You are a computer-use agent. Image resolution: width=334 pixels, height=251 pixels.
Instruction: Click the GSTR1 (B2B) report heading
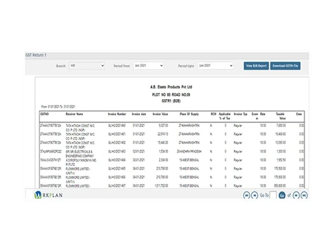tap(171, 101)
